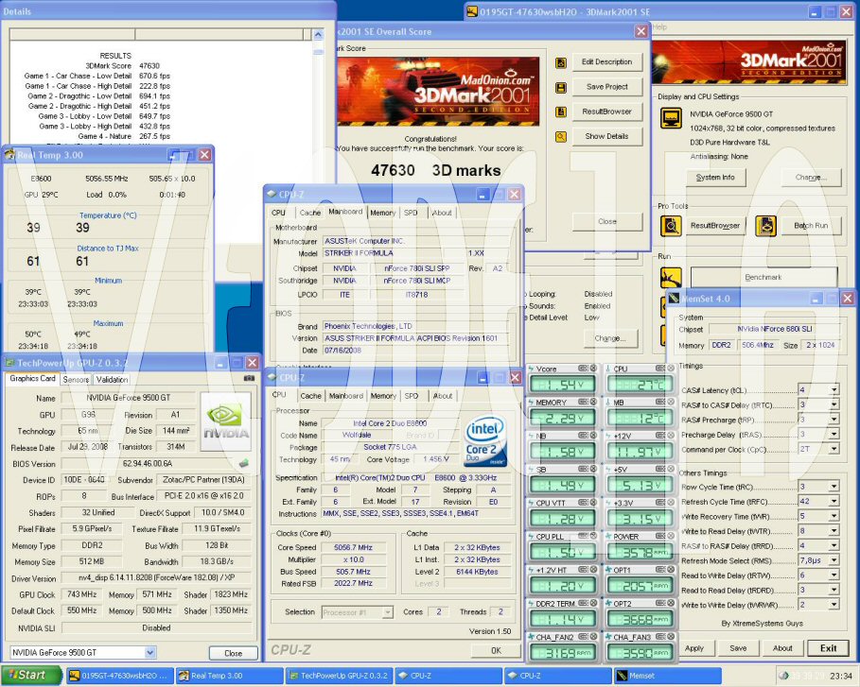860x687 pixels.
Task: Open the +3.3V gauge configuration icon
Action: [x=660, y=503]
